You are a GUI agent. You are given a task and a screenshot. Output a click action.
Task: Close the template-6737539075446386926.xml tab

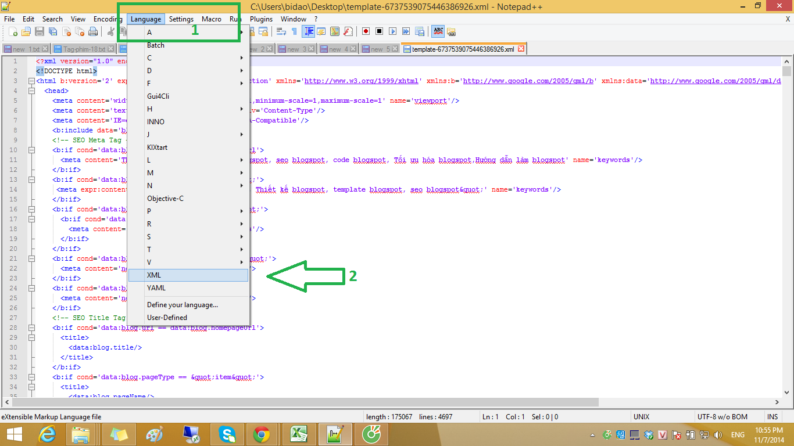[521, 49]
